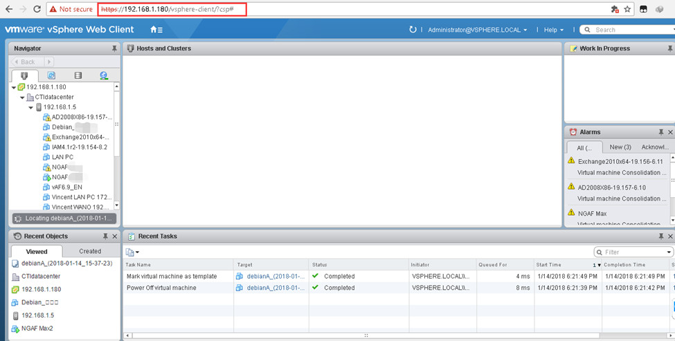The width and height of the screenshot is (675, 341).
Task: Close the Recent Objects panel
Action: point(114,236)
